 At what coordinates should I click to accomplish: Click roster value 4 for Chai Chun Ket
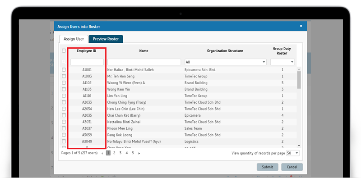tap(282, 115)
